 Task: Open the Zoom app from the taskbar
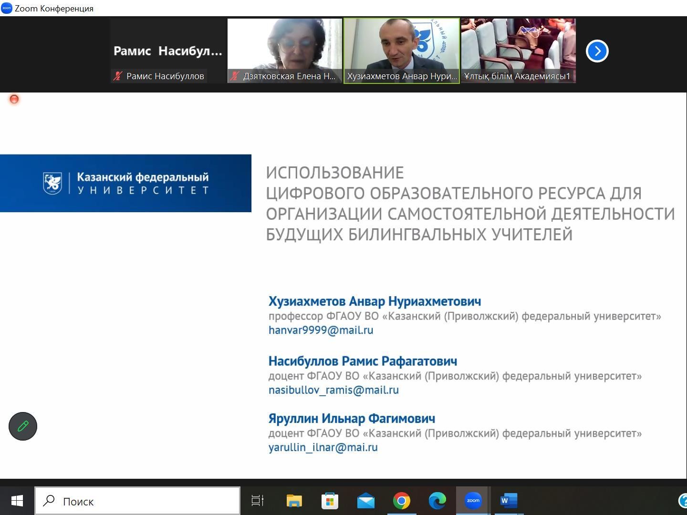point(472,501)
